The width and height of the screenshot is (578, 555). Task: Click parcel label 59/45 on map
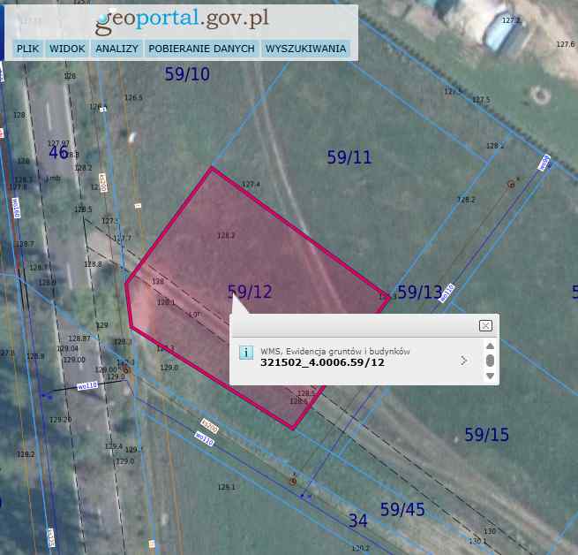point(402,510)
